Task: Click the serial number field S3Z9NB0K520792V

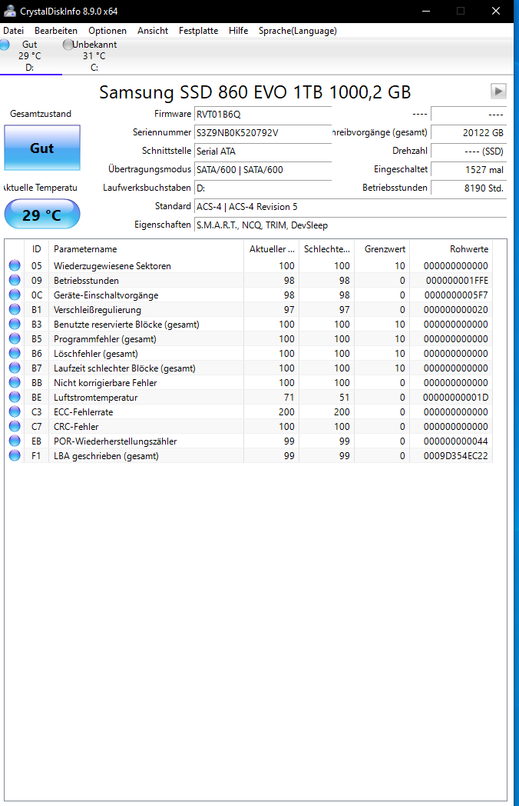Action: (x=263, y=132)
